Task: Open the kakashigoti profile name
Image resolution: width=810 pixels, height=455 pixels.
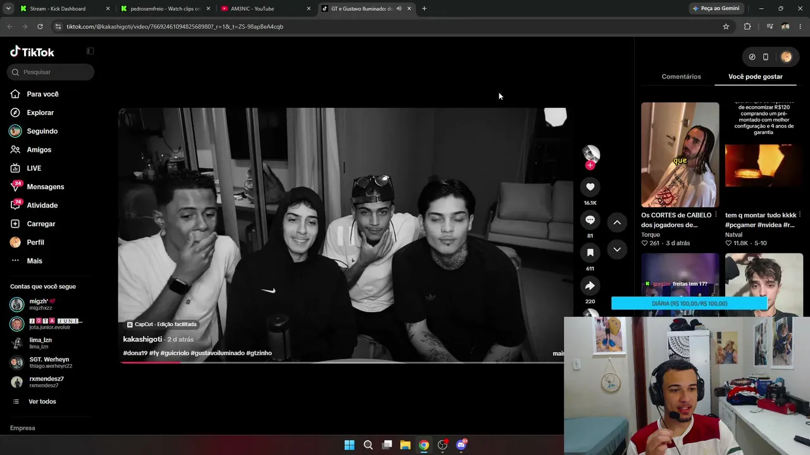Action: click(x=142, y=339)
